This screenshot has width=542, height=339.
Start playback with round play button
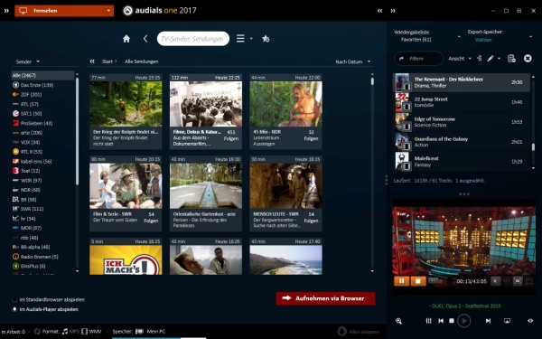pos(464,321)
